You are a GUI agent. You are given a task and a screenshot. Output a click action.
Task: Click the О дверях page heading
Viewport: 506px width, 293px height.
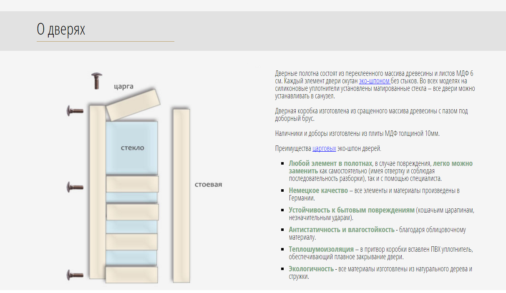click(x=61, y=30)
